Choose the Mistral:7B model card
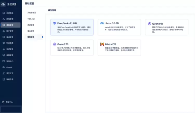 tap(119, 48)
